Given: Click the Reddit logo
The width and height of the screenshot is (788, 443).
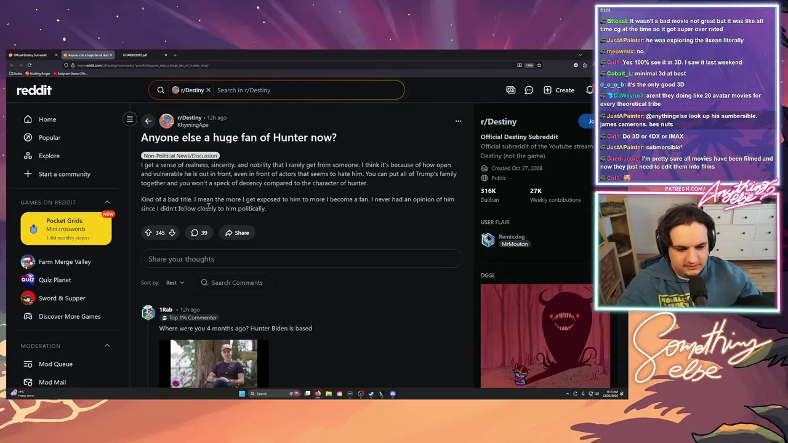Looking at the screenshot, I should [x=34, y=90].
